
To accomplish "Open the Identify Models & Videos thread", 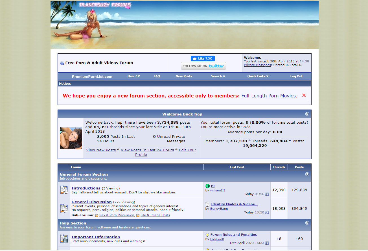I will (235, 204).
